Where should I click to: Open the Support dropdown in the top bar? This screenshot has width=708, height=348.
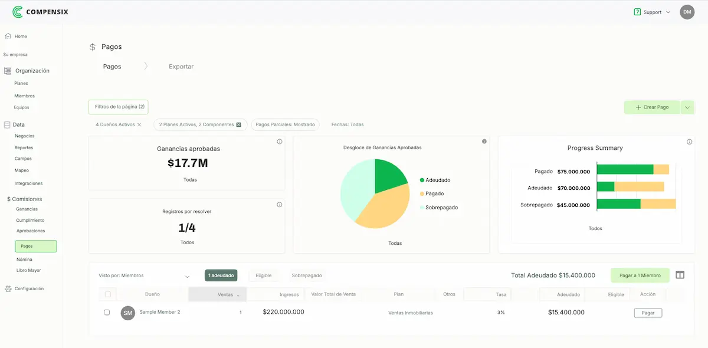click(x=653, y=11)
